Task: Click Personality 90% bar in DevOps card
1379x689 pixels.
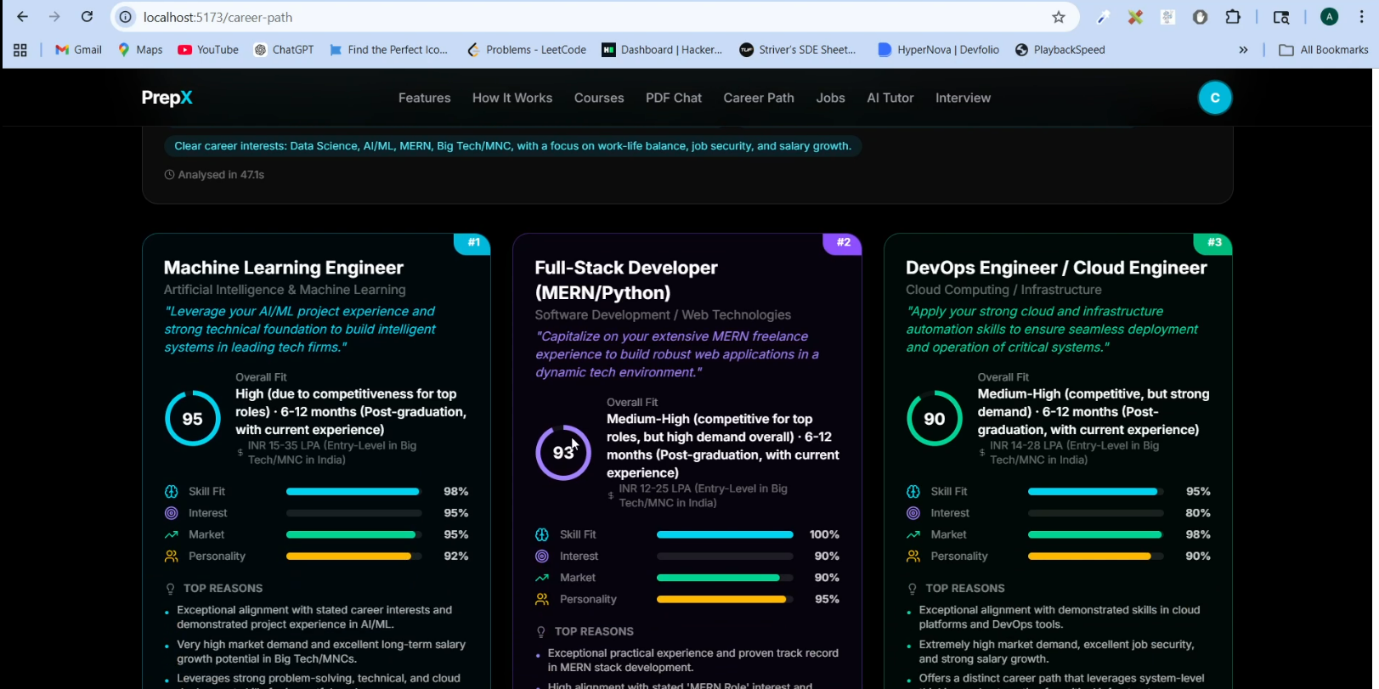Action: click(1096, 556)
